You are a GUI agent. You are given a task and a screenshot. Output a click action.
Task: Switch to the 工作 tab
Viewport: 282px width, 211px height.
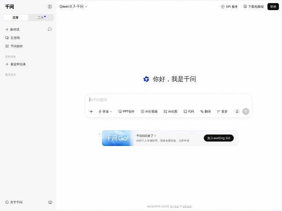41,18
